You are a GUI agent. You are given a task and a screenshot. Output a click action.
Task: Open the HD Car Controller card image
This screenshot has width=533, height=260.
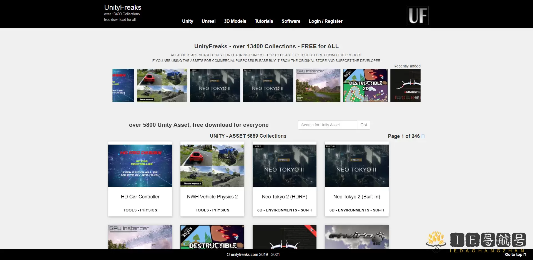click(140, 166)
